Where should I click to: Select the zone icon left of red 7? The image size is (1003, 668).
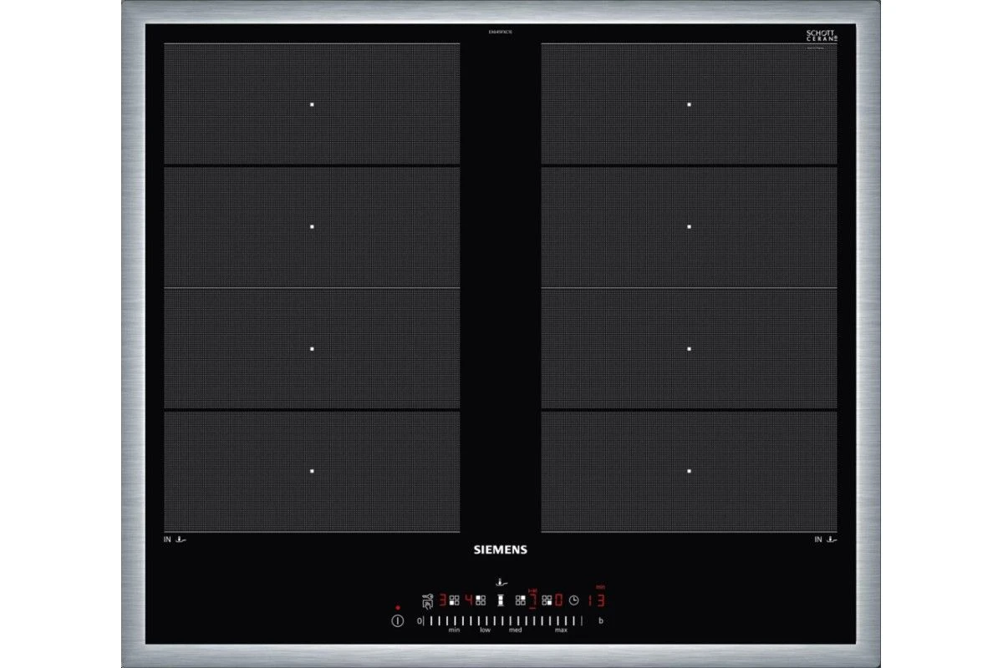[x=521, y=600]
